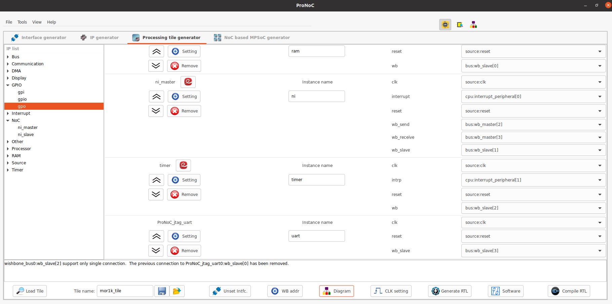Open Setting for ni_master
612x304 pixels.
184,97
